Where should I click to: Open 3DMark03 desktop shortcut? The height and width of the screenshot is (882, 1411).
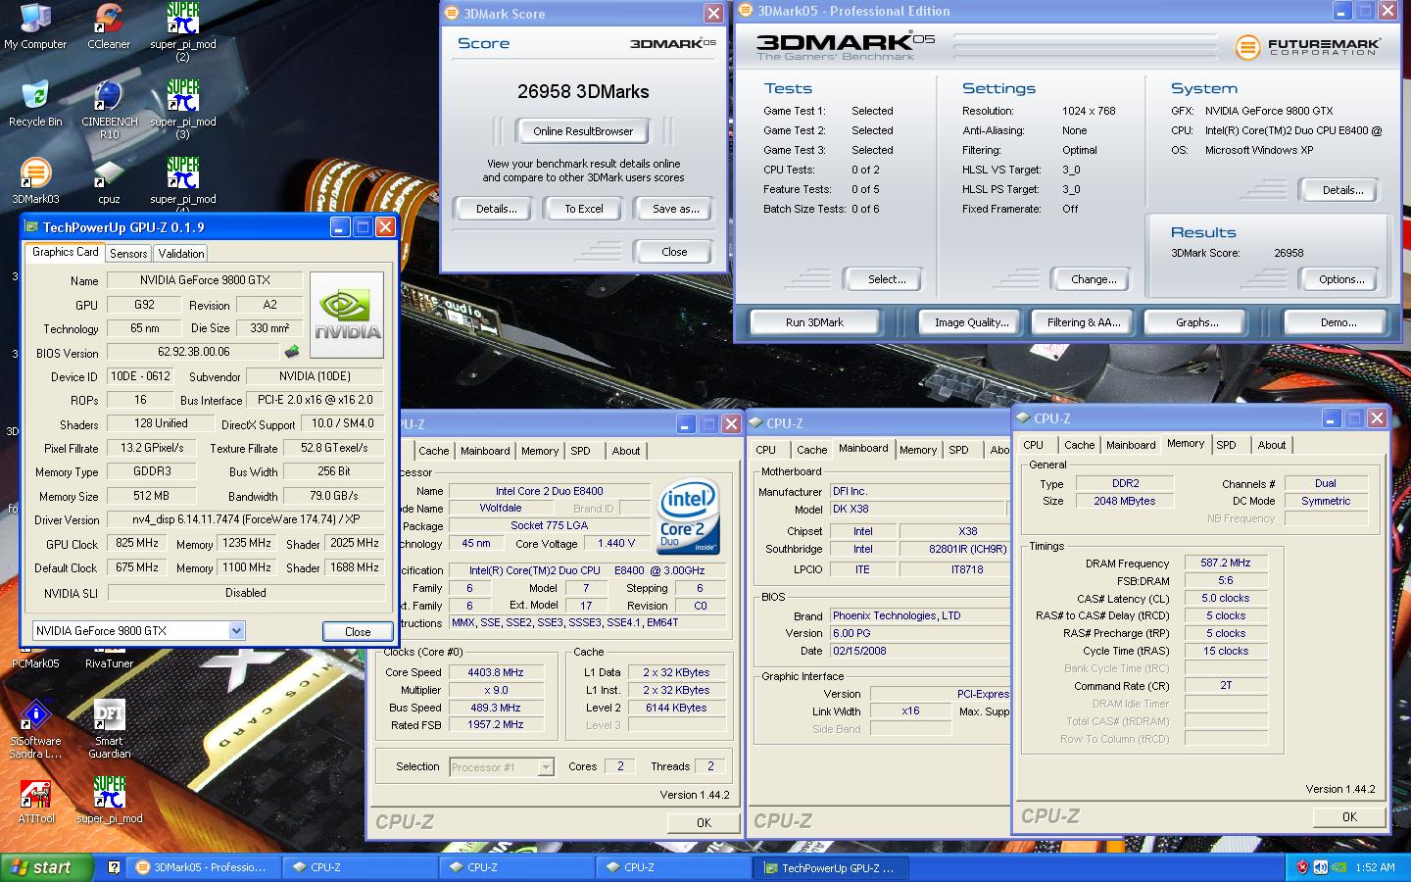[x=35, y=181]
